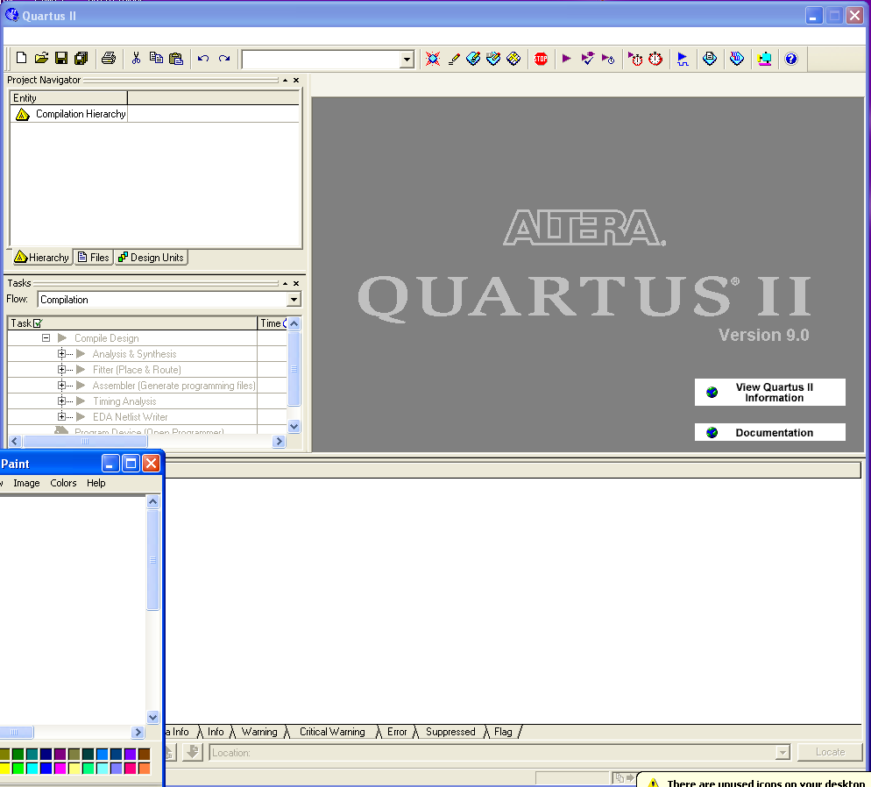Click Tasks list scroll-down arrow
The image size is (871, 787).
point(294,427)
